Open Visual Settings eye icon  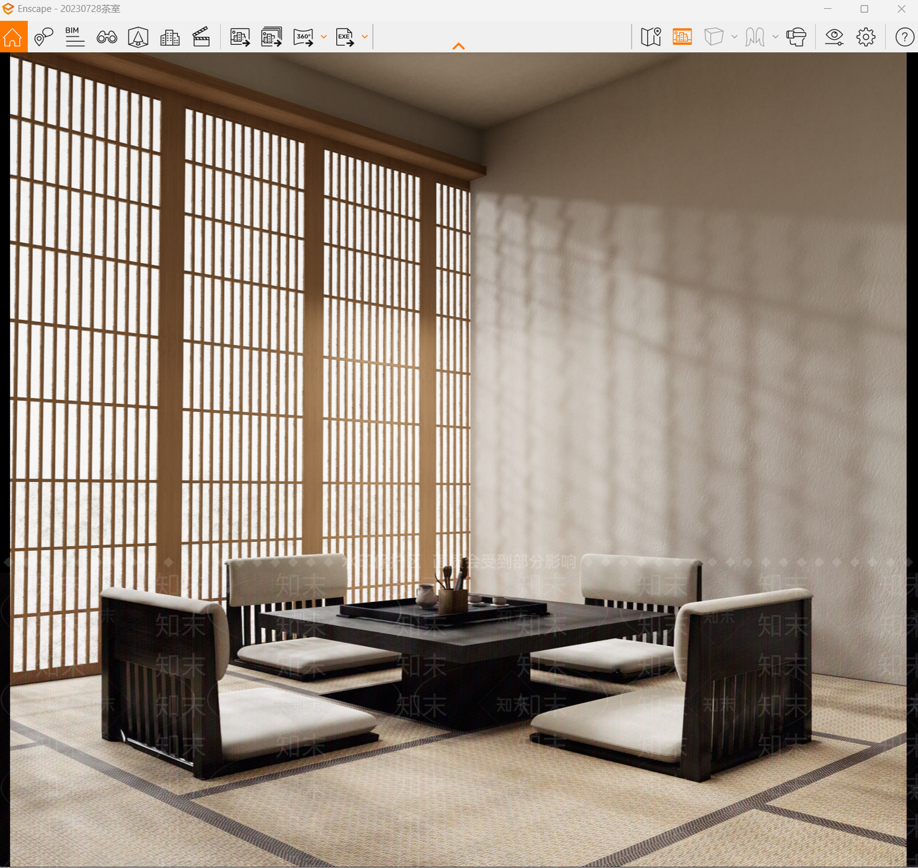(x=834, y=37)
